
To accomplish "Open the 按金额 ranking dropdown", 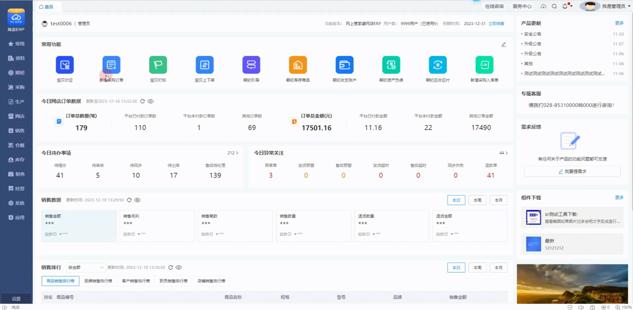I will 86,267.
